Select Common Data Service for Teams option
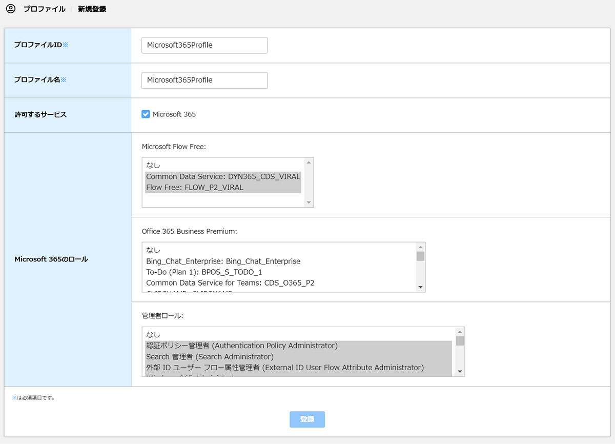The width and height of the screenshot is (615, 444). (280, 283)
